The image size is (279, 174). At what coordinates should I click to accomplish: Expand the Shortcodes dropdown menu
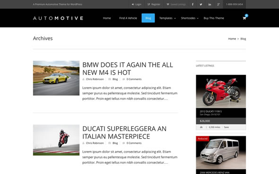tap(190, 18)
